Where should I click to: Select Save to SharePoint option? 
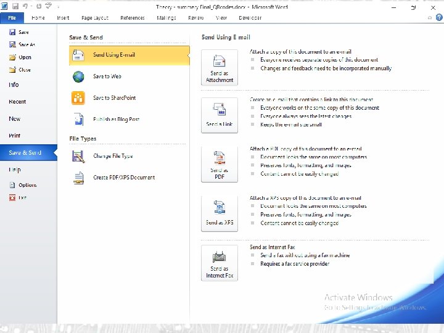[x=129, y=98]
